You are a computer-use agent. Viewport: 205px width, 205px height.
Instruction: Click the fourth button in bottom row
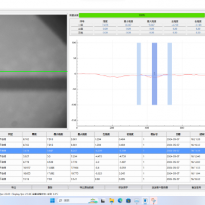123,188
